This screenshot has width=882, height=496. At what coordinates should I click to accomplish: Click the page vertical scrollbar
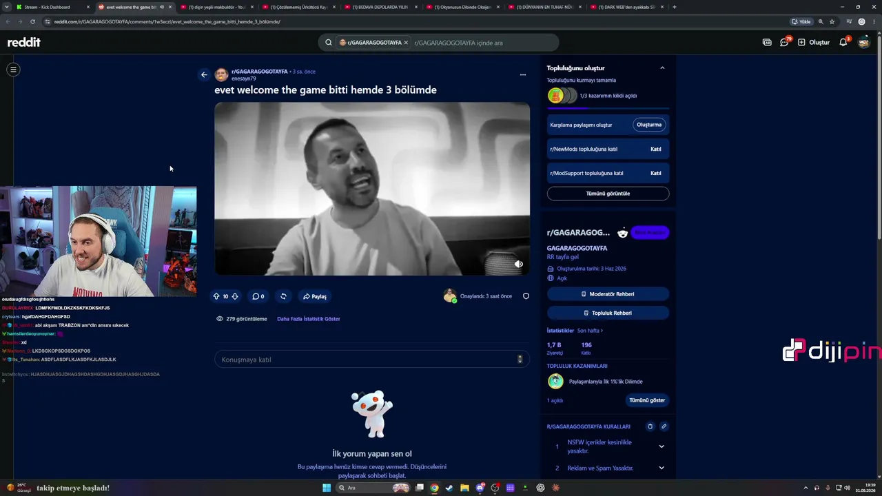click(x=879, y=138)
